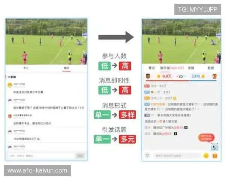
Task: Tap gold coin next to 8.9万
Action: [158, 76]
